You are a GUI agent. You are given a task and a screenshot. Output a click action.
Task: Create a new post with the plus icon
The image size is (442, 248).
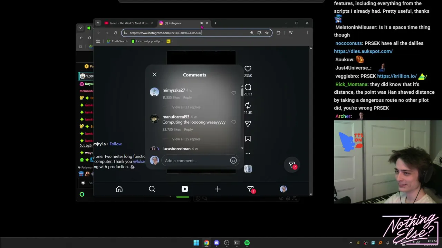218,189
